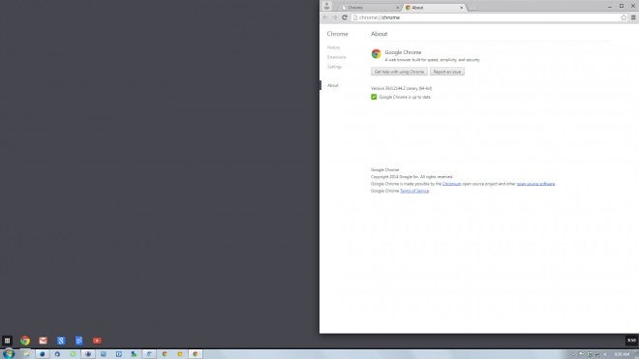Click the version number text
This screenshot has height=359, width=639.
(401, 88)
